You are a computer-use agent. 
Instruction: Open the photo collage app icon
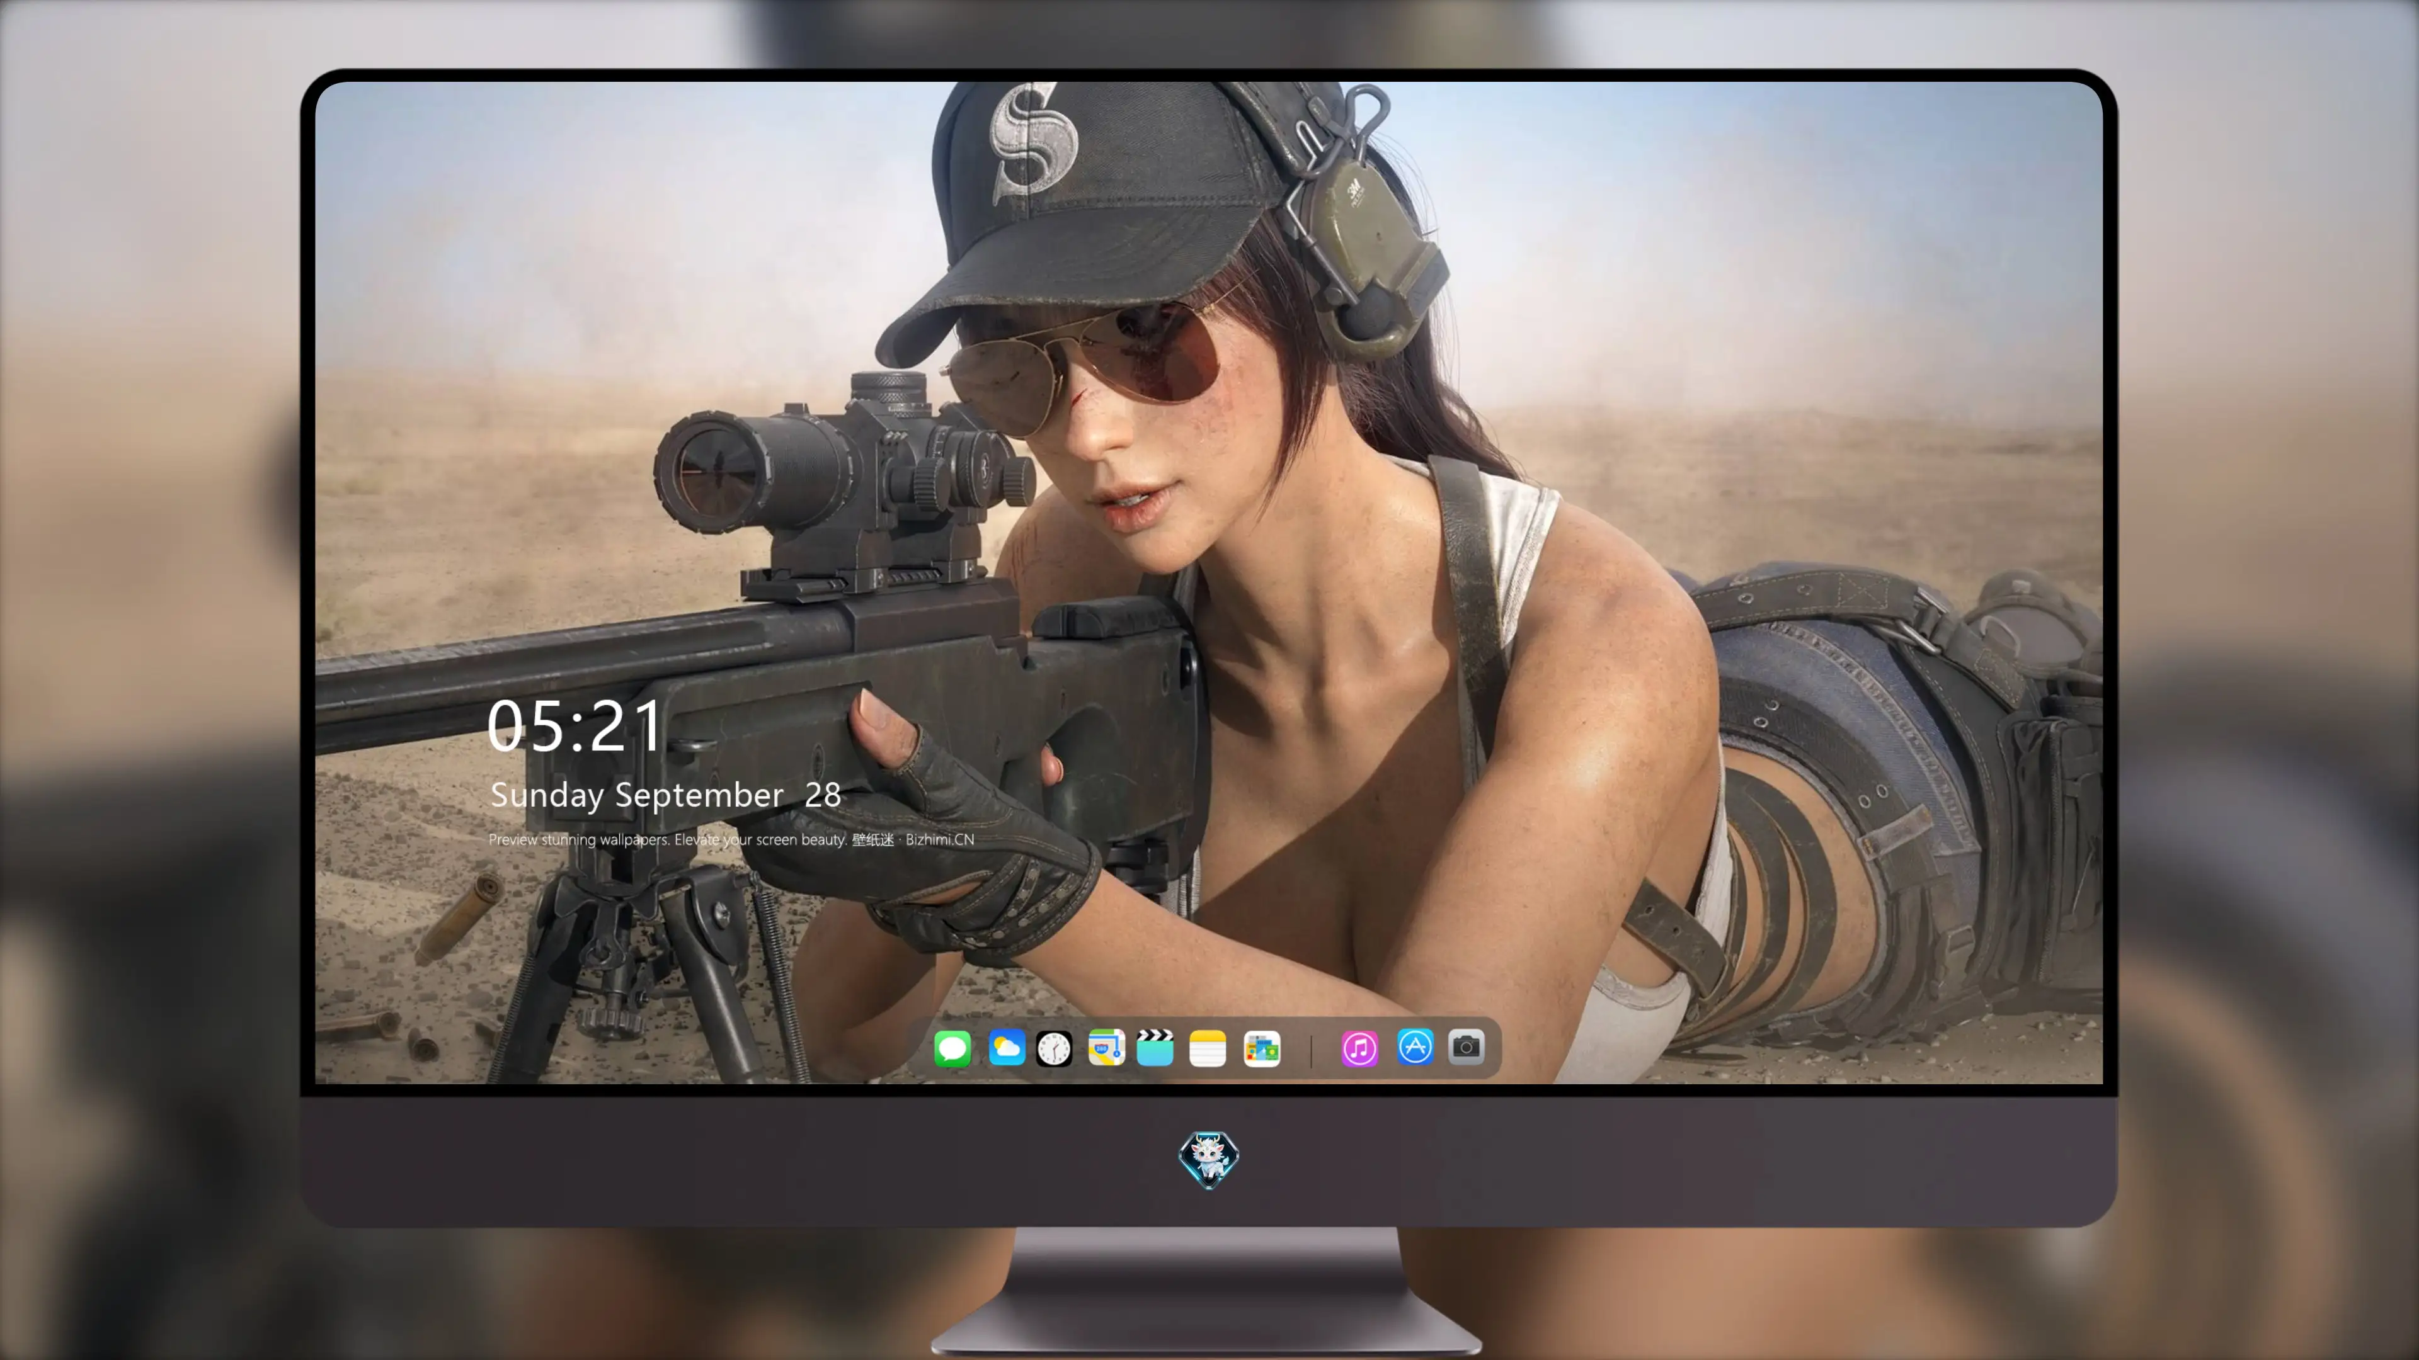click(x=1262, y=1048)
